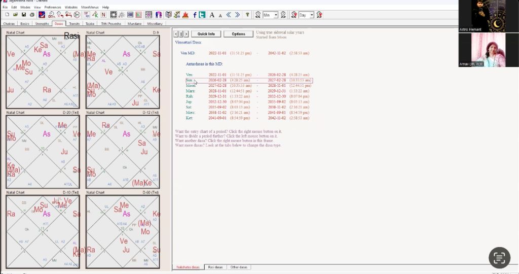Viewport: 519px width, 274px height.
Task: Click the Print toolbar icon
Action: tap(32, 15)
